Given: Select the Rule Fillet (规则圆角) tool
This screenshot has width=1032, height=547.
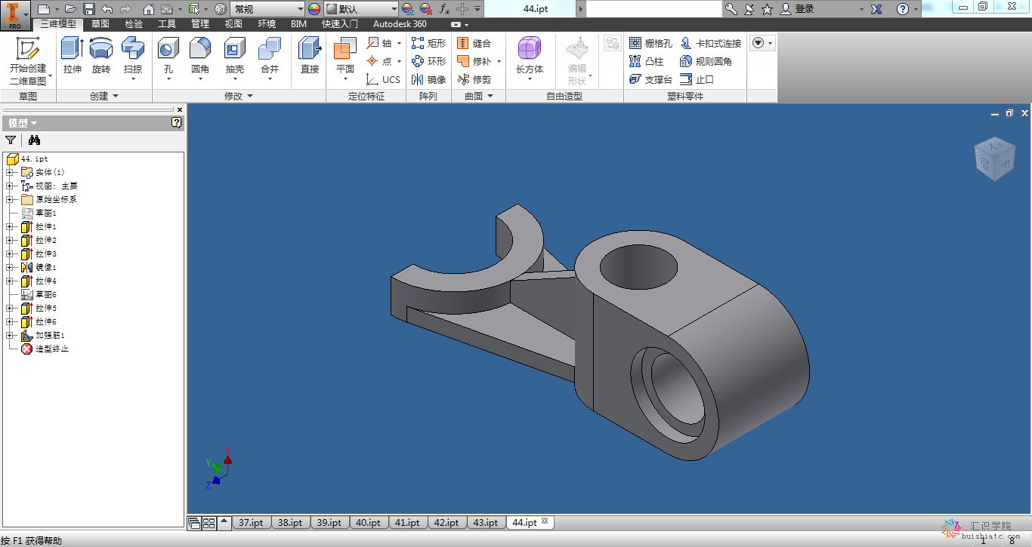Looking at the screenshot, I should (x=706, y=61).
